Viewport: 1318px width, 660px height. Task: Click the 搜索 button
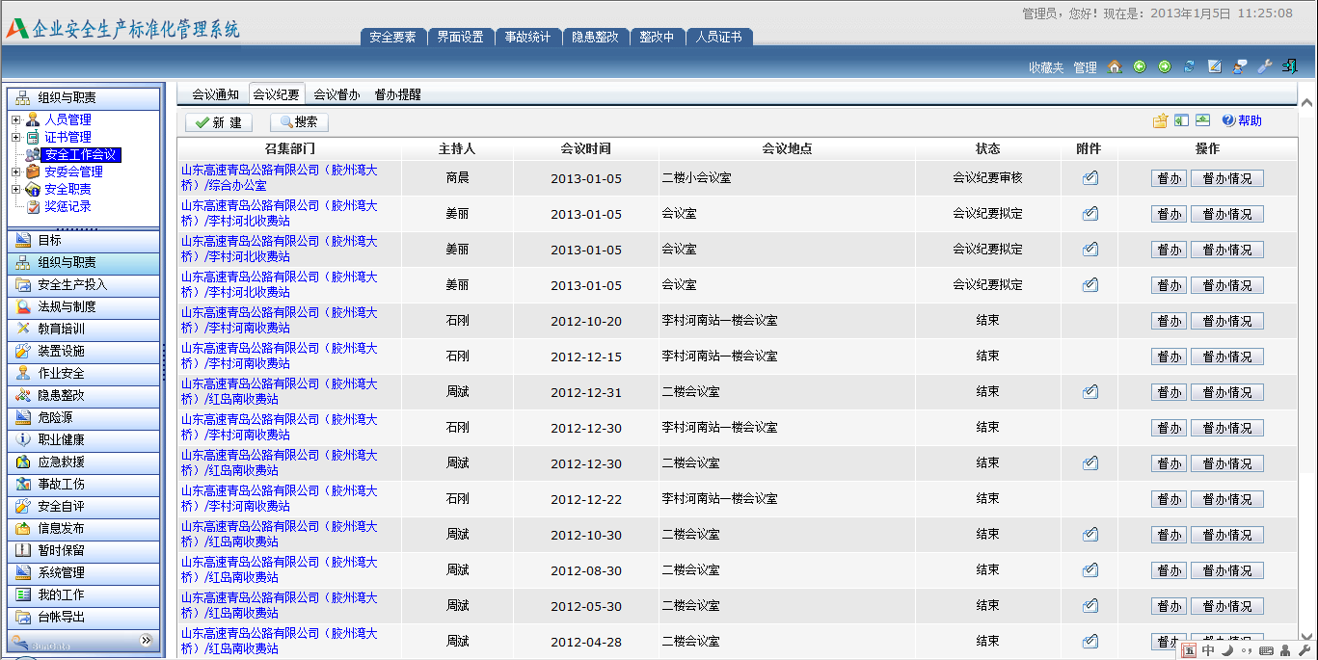point(299,122)
